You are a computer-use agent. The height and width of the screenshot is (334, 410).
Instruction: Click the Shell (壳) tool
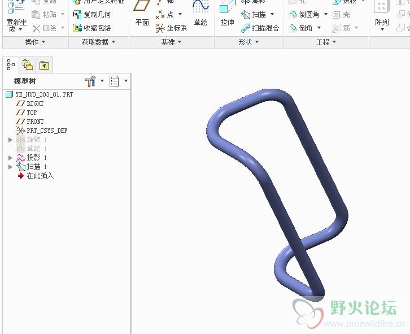[x=341, y=15]
